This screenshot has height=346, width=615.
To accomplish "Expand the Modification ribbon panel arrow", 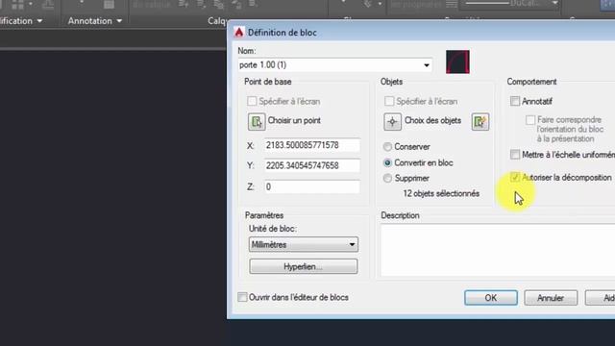I will [x=39, y=21].
